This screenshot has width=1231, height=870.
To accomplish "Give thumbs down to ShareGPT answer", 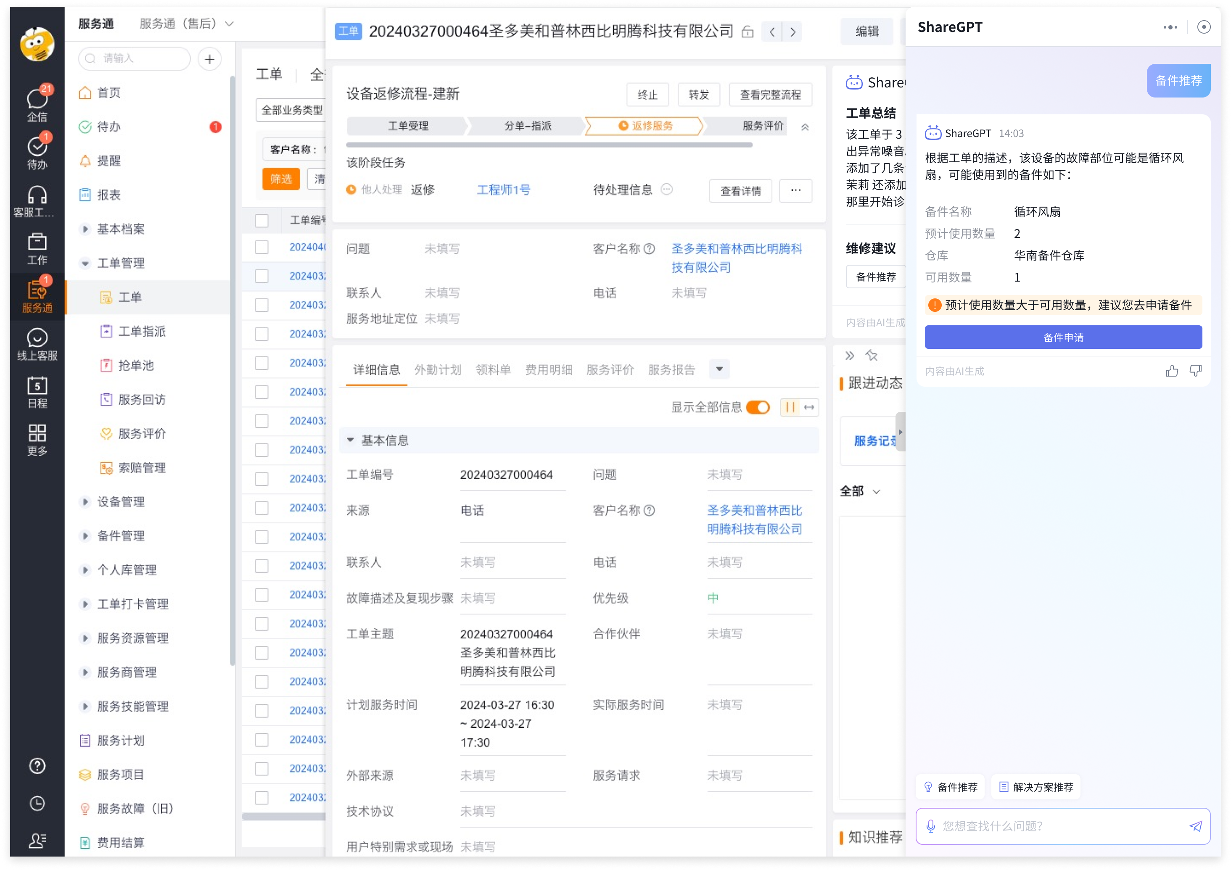I will (x=1196, y=371).
